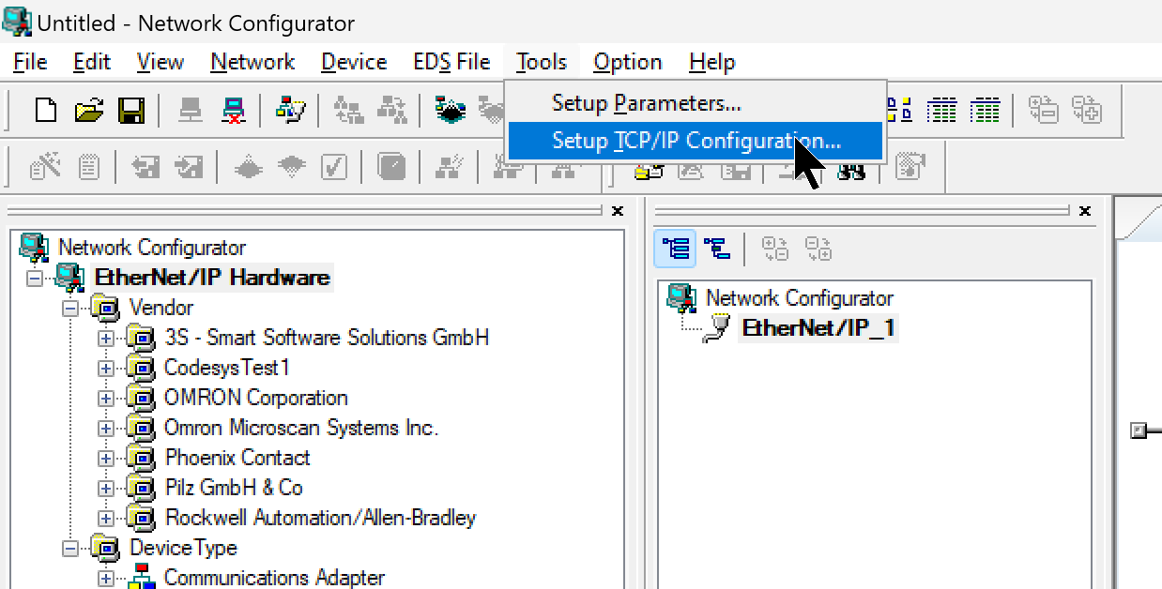Choose Setup TCP/IP Configuration menu entry

[695, 141]
